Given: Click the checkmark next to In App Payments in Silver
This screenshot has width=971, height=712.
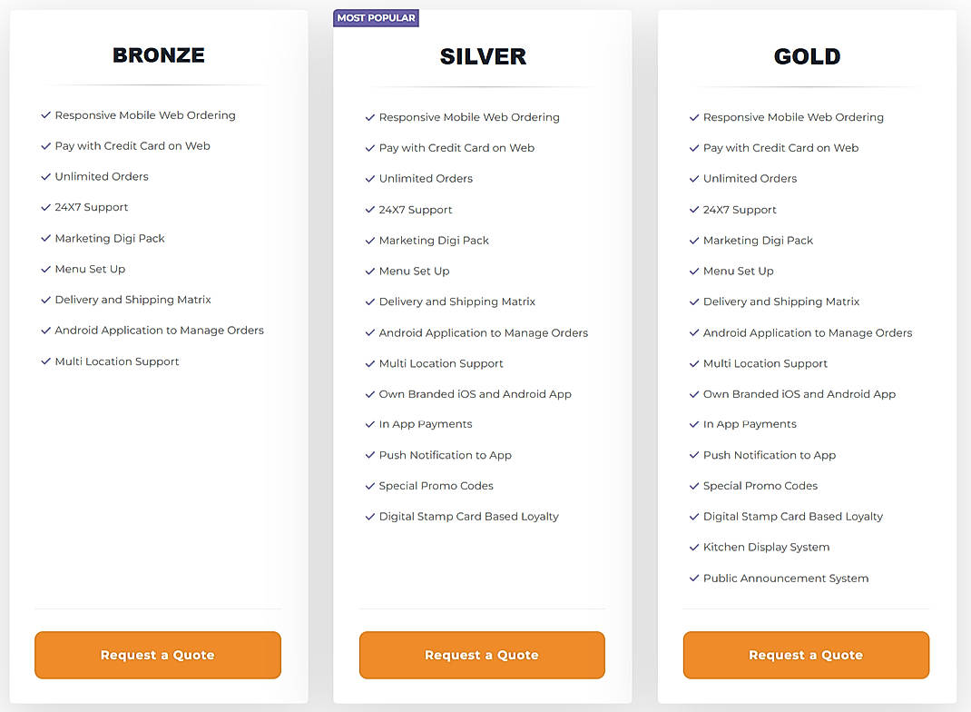Looking at the screenshot, I should [x=369, y=423].
